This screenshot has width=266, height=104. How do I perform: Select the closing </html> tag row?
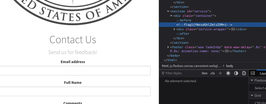(170, 60)
